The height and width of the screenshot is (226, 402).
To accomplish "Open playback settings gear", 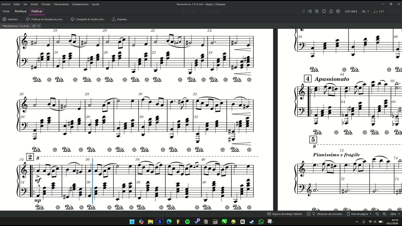I will (x=338, y=11).
